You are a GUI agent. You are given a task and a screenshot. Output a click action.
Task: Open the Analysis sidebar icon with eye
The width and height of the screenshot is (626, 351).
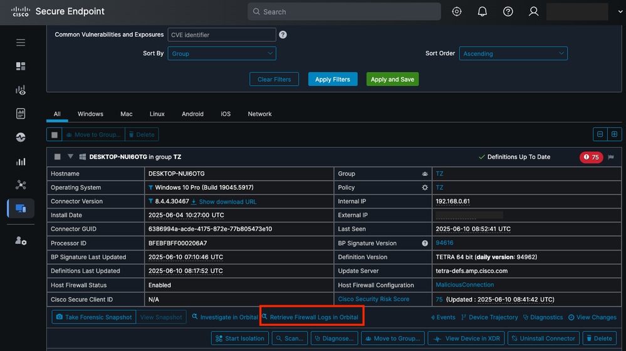pos(20,90)
